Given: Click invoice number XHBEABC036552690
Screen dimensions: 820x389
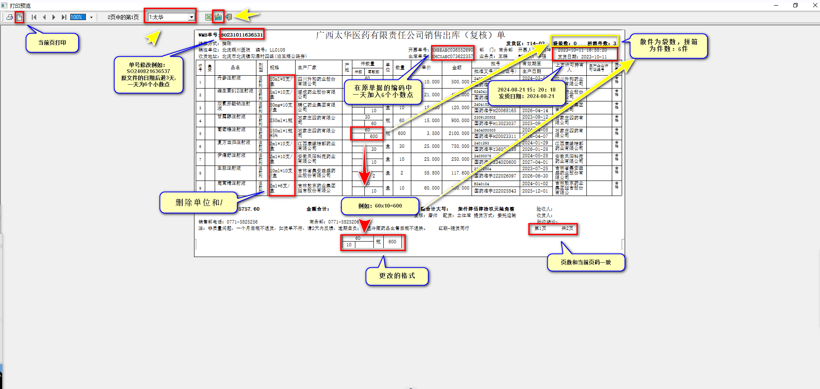Looking at the screenshot, I should [453, 50].
